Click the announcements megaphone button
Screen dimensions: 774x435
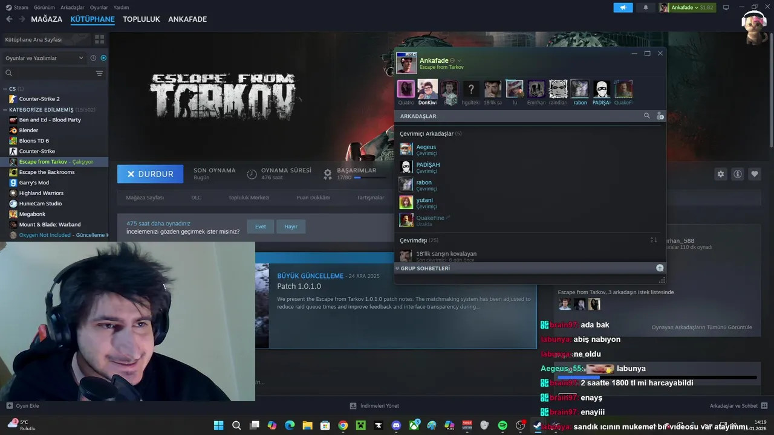623,7
